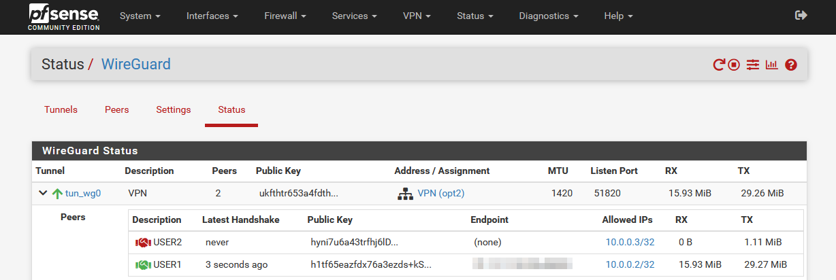Collapse the tun_wg0 tunnel peers row
The image size is (836, 280).
pos(43,193)
